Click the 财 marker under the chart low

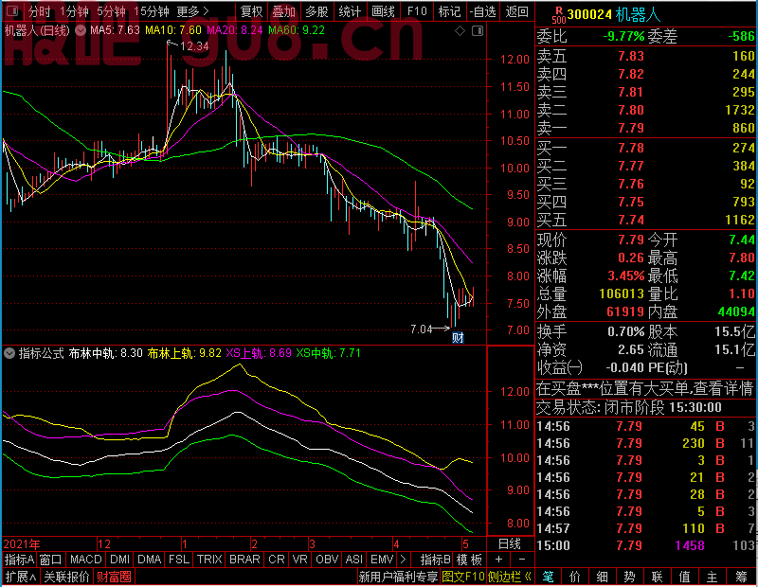pos(458,337)
